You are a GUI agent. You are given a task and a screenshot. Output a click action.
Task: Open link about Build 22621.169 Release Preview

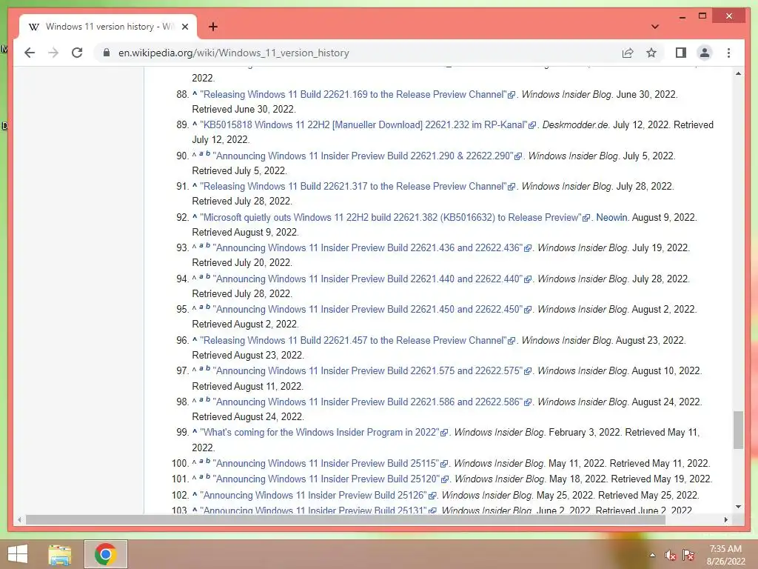pyautogui.click(x=353, y=94)
